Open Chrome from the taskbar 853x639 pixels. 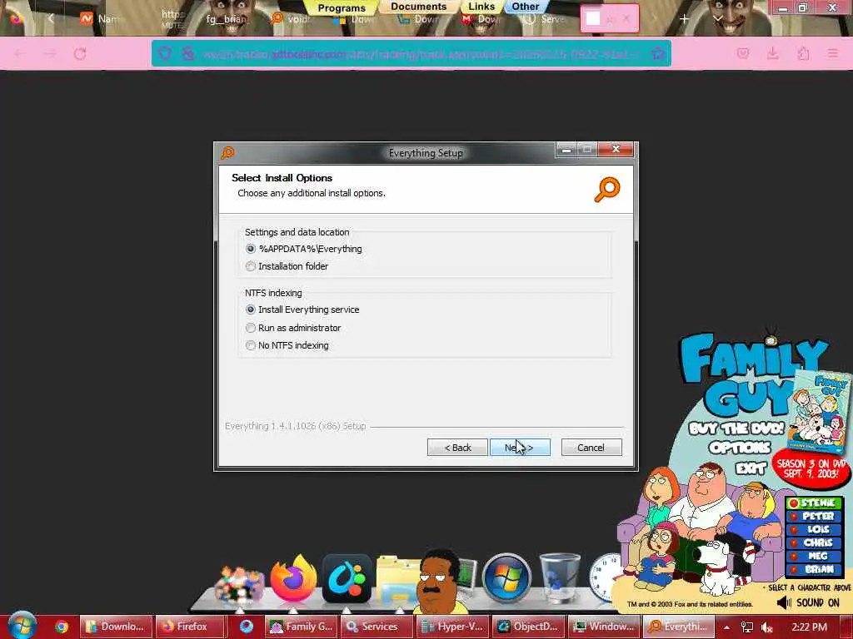pos(62,627)
